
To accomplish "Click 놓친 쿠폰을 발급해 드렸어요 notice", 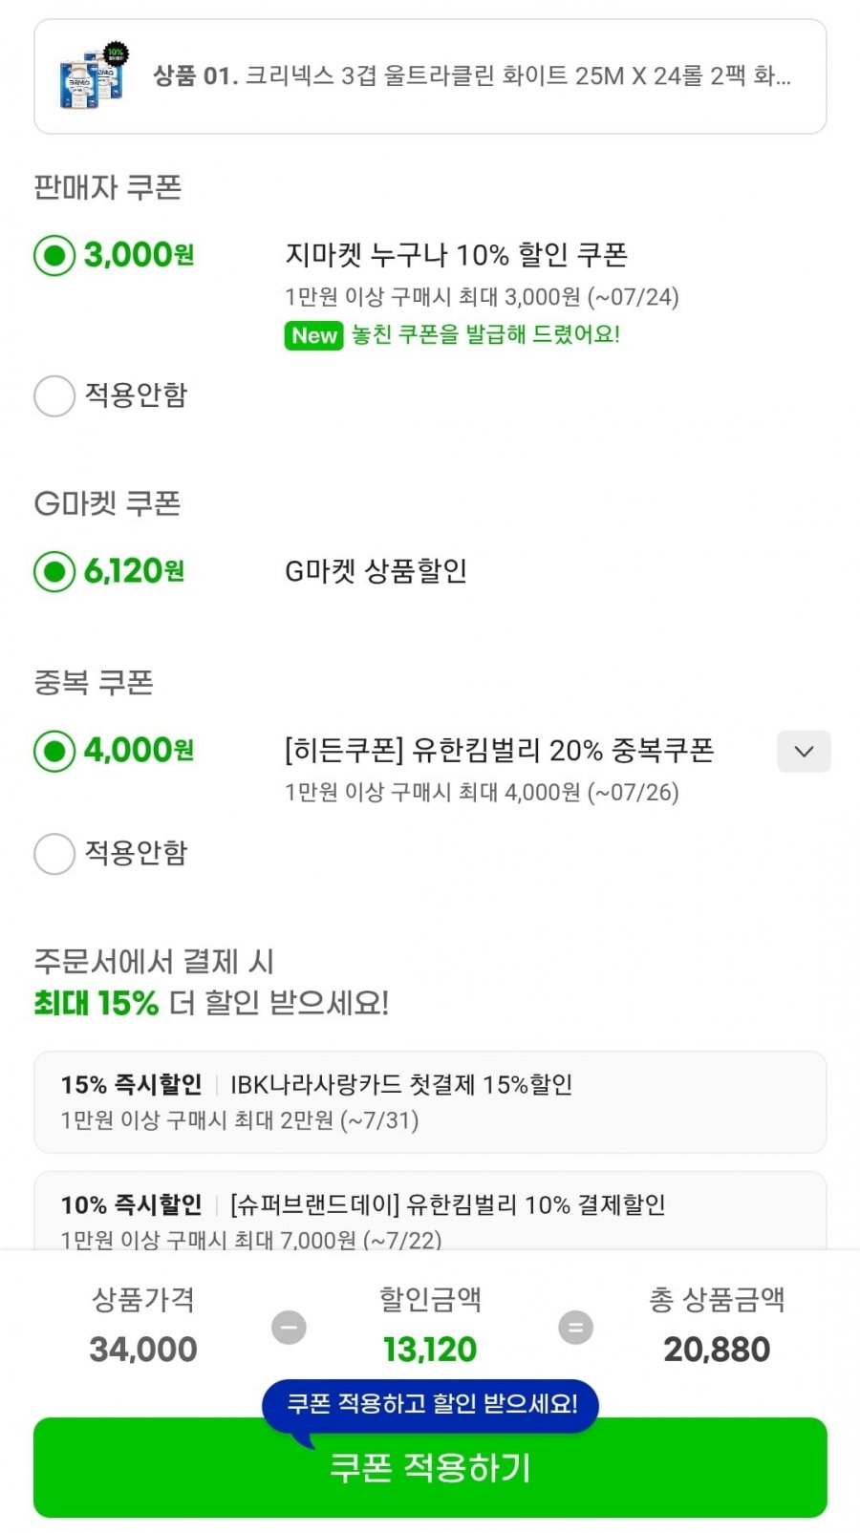I will (x=486, y=334).
